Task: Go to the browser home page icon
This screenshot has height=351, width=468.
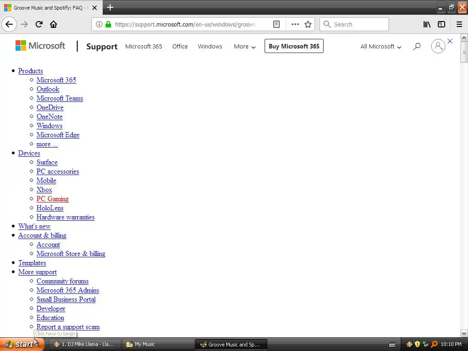Action: (53, 24)
